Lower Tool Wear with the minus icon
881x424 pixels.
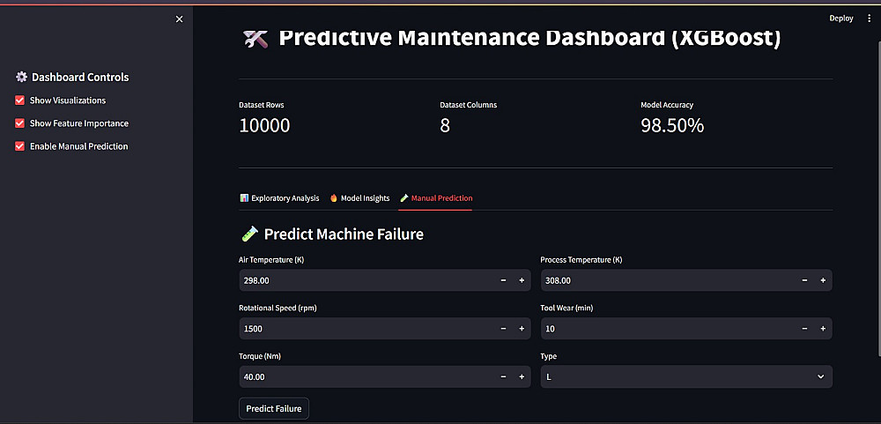click(804, 329)
